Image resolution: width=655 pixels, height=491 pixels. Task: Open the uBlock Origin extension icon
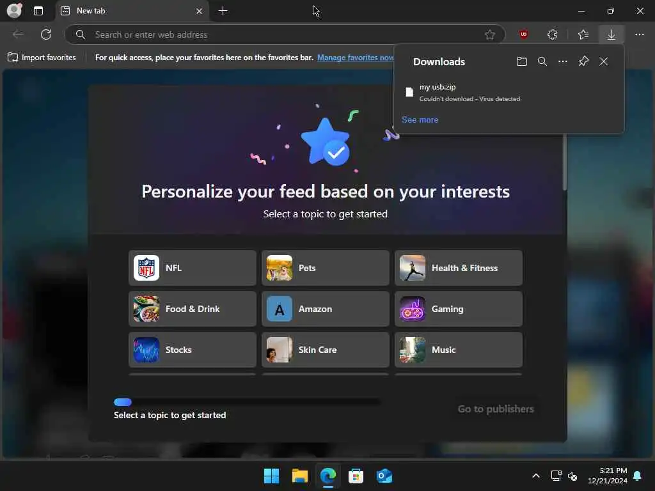click(523, 35)
